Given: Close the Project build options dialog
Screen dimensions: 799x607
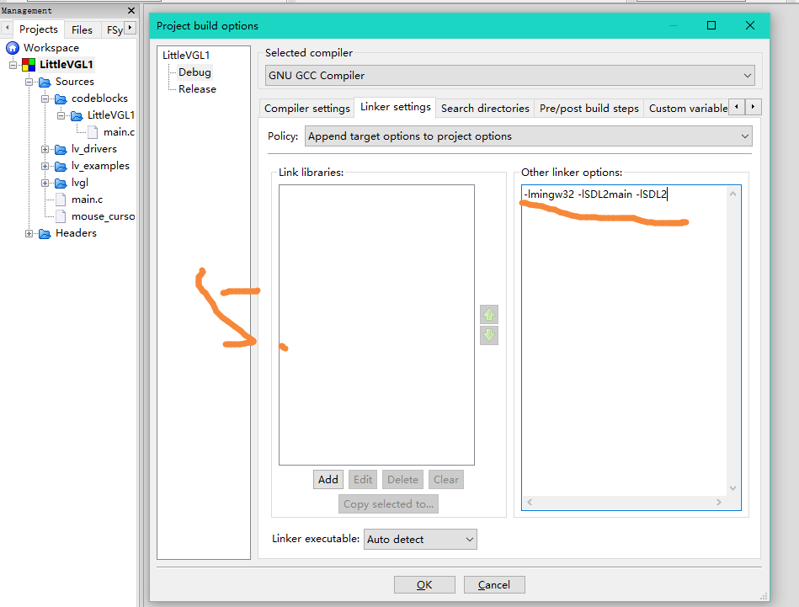Looking at the screenshot, I should 749,25.
